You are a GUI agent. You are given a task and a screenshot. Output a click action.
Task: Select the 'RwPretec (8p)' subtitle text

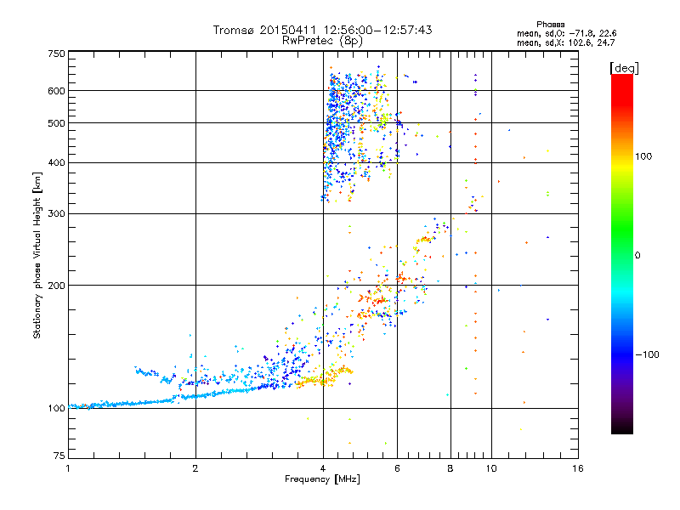pyautogui.click(x=322, y=41)
